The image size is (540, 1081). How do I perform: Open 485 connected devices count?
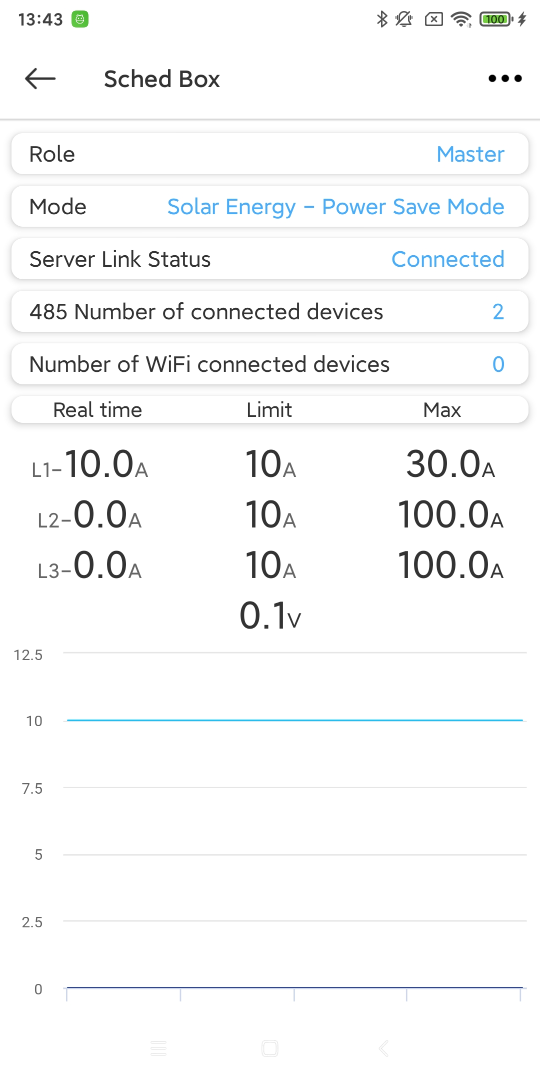(x=270, y=312)
